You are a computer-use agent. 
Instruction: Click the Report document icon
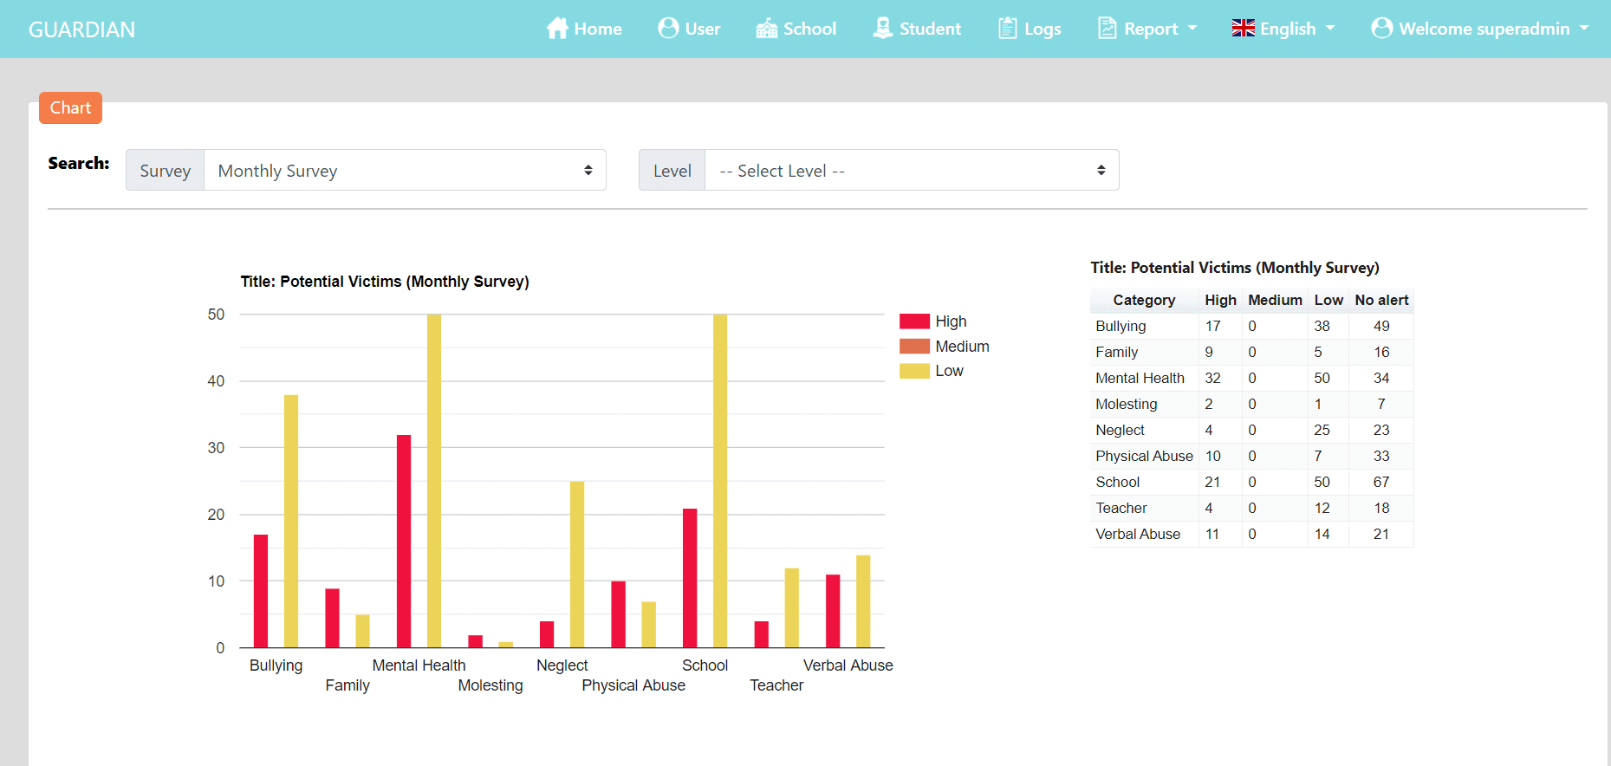(1107, 28)
